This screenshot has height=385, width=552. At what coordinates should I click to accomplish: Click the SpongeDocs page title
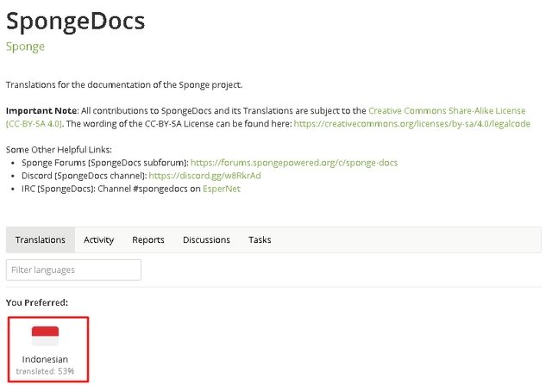75,21
